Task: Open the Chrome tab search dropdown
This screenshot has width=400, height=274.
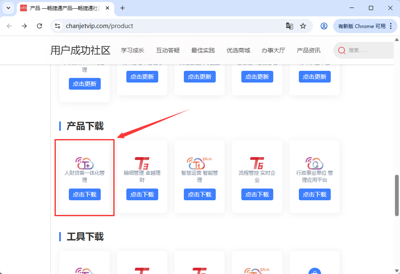Action: tap(8, 8)
